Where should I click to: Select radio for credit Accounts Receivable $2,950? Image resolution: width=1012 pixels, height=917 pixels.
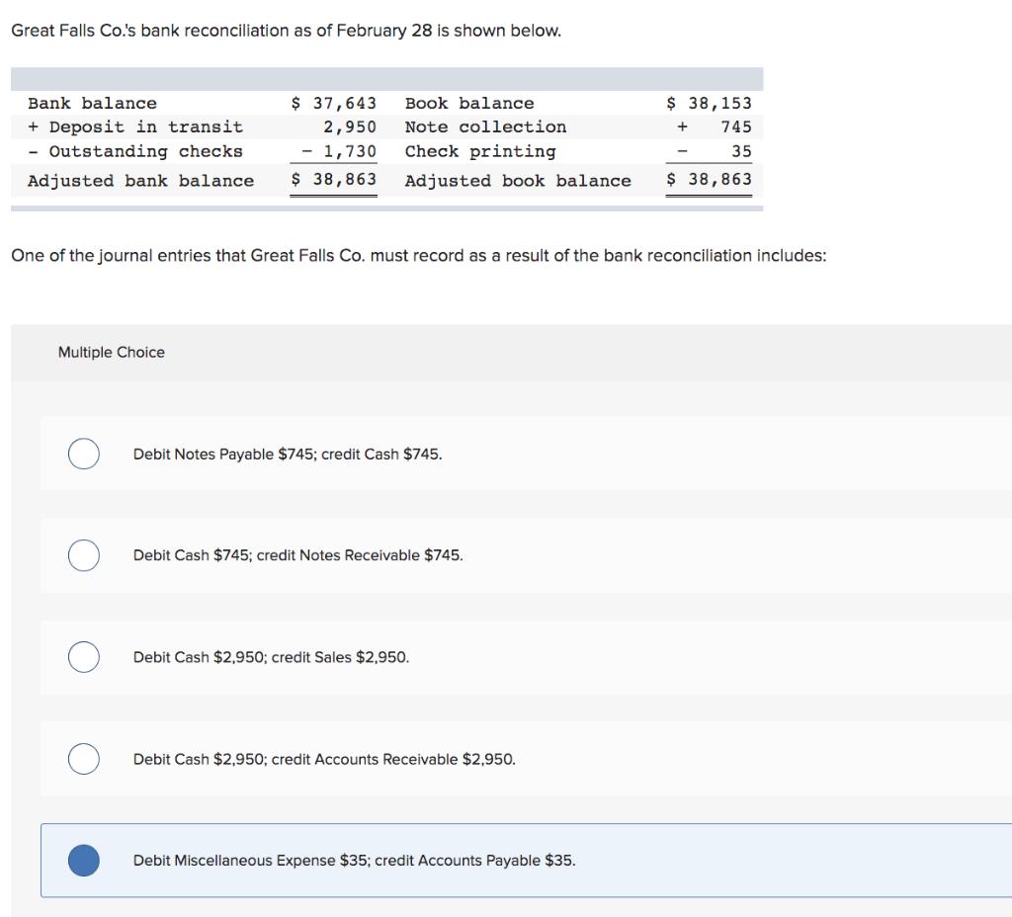click(84, 759)
